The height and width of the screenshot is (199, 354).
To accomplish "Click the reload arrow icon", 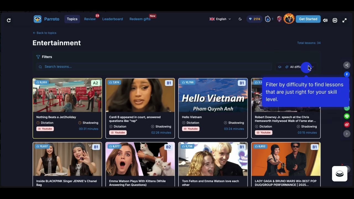I will tap(9, 20).
